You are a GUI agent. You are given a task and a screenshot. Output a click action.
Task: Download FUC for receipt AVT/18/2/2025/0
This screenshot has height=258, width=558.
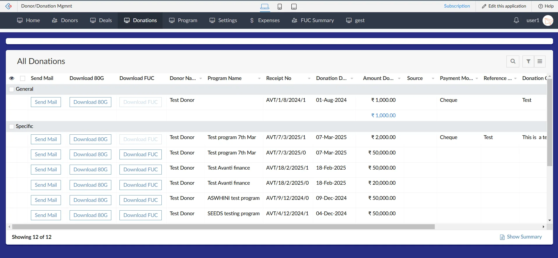coord(140,185)
